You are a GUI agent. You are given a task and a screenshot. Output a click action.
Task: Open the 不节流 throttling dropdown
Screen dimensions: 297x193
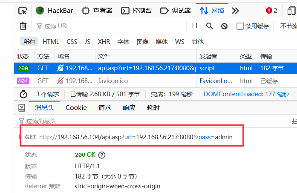pos(288,26)
